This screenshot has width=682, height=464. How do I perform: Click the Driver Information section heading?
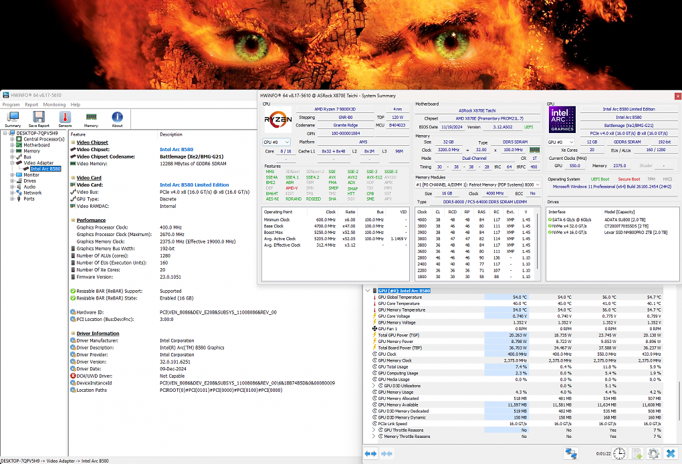pos(98,334)
